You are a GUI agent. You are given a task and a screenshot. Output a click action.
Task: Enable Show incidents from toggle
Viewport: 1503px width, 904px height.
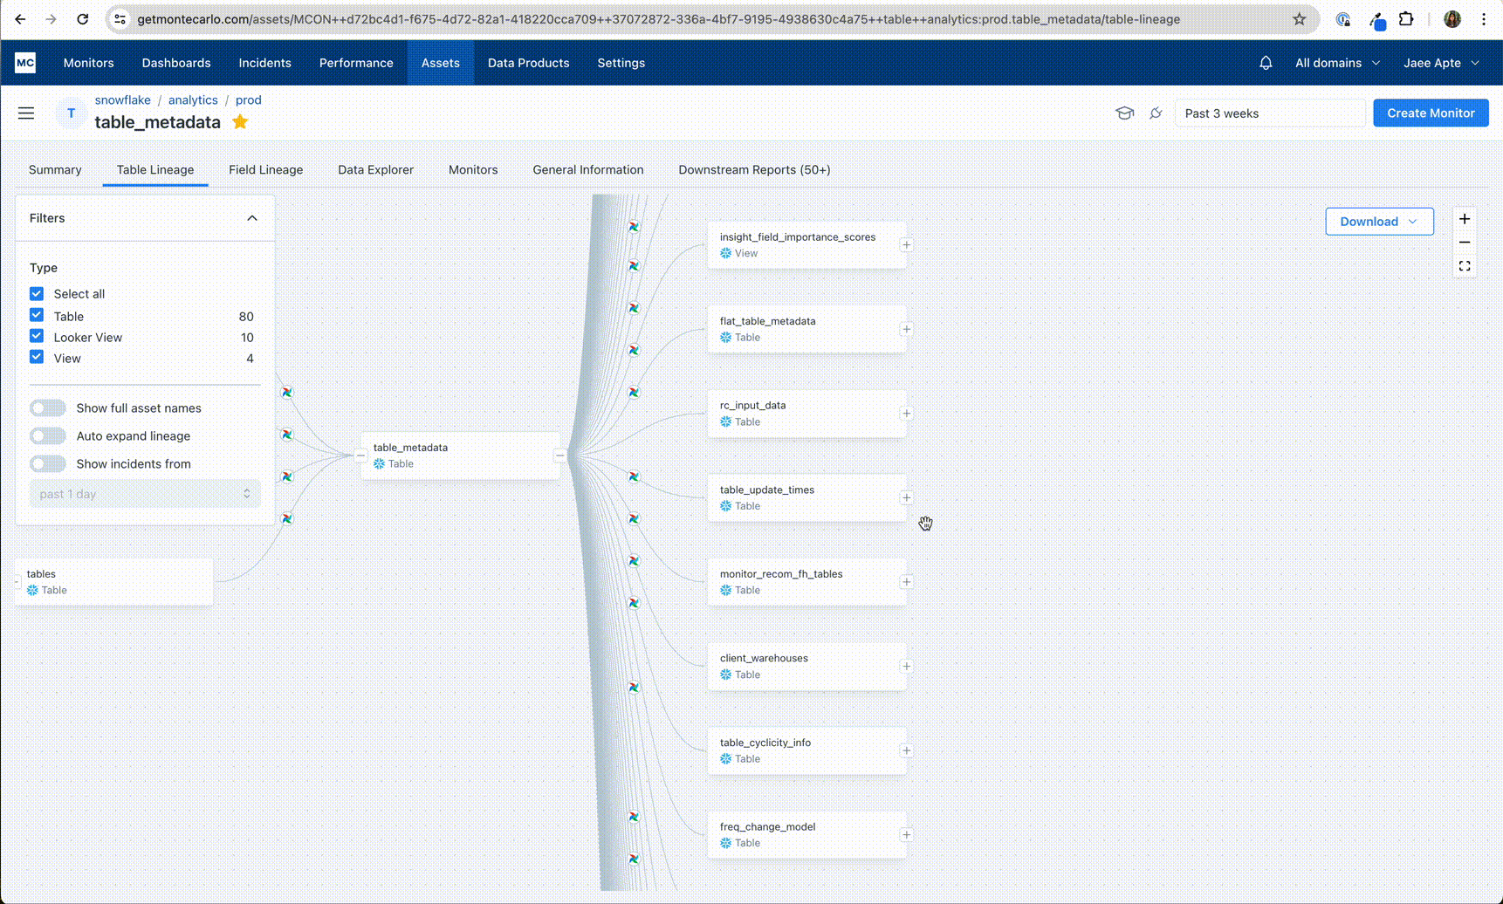(x=48, y=464)
